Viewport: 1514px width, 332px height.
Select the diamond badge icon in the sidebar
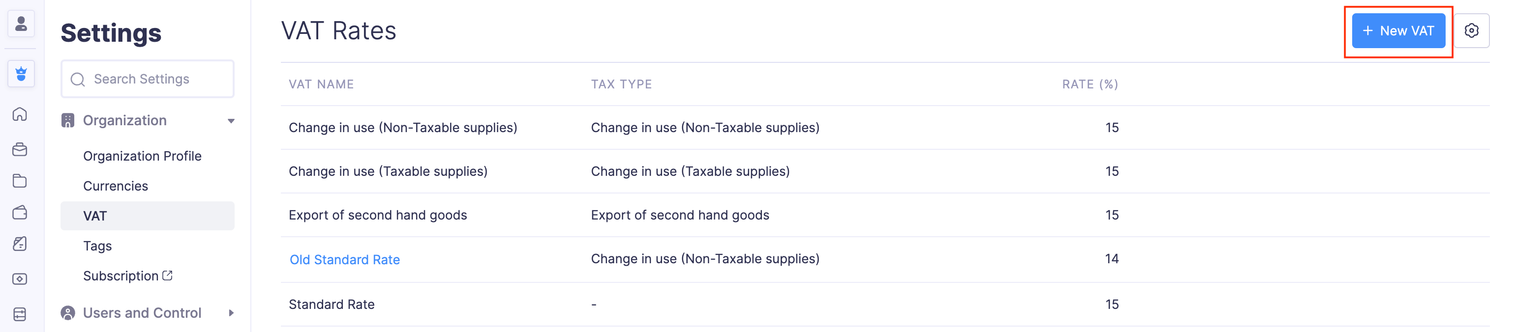pyautogui.click(x=20, y=278)
